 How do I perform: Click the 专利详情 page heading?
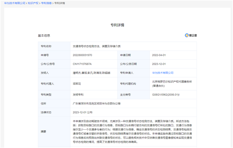(x=117, y=25)
